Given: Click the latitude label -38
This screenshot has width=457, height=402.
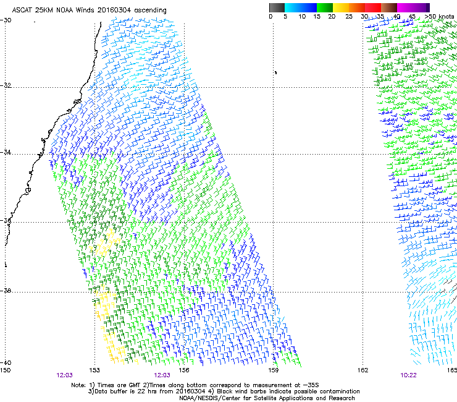Looking at the screenshot, I should click(x=6, y=291).
